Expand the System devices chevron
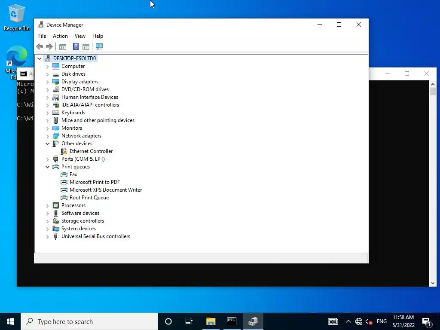This screenshot has width=440, height=330. (47, 229)
